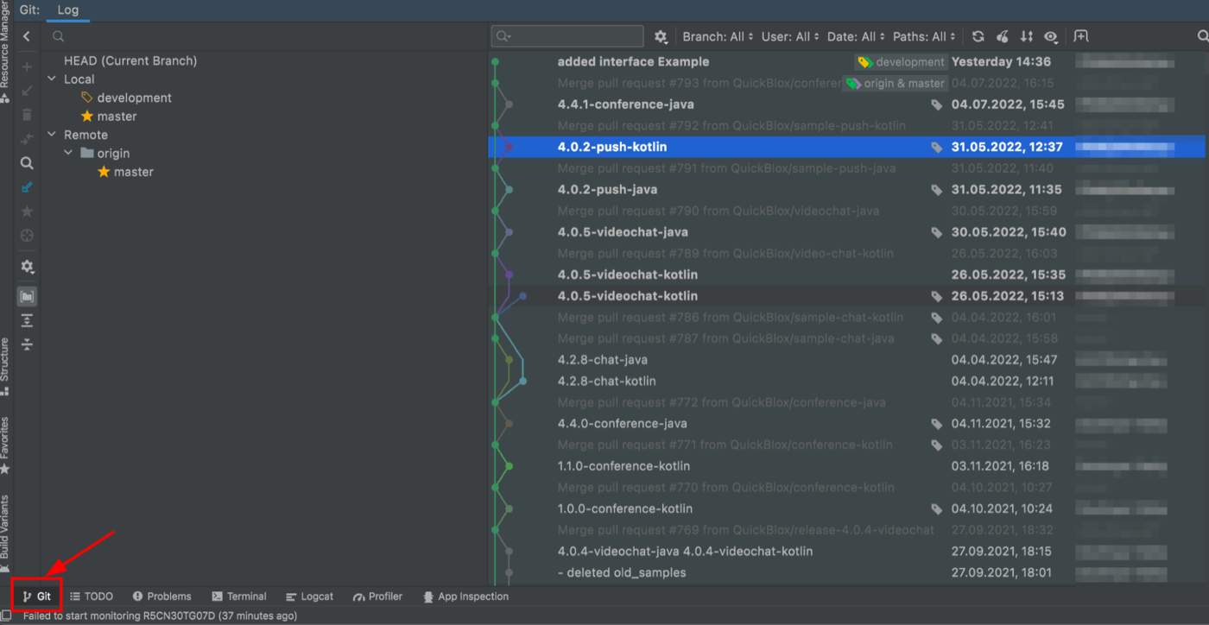1209x625 pixels.
Task: Click the magnifier icon at top right
Action: pos(1202,36)
